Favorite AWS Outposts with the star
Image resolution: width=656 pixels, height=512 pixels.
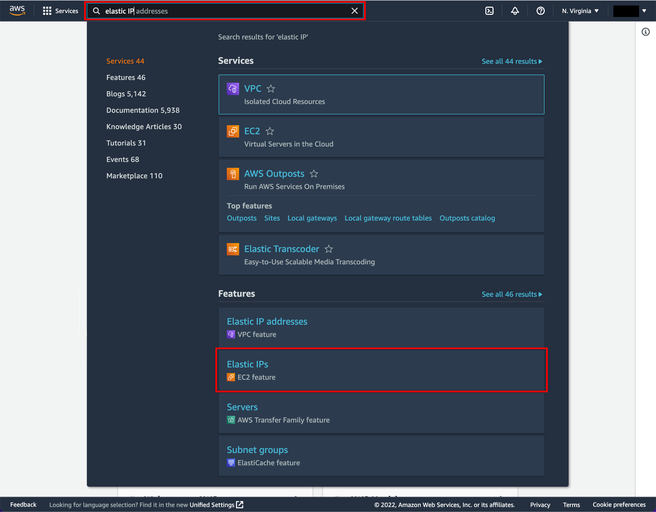click(314, 173)
